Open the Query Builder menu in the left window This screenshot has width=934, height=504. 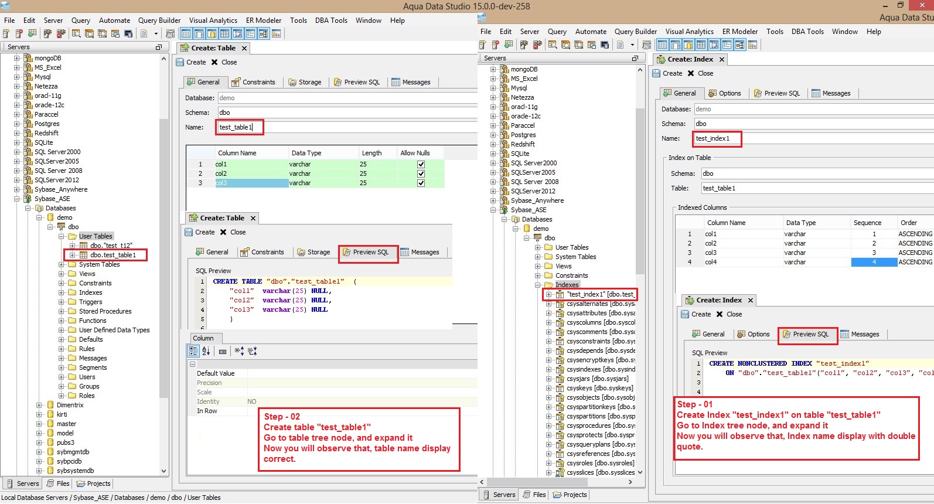[x=159, y=20]
